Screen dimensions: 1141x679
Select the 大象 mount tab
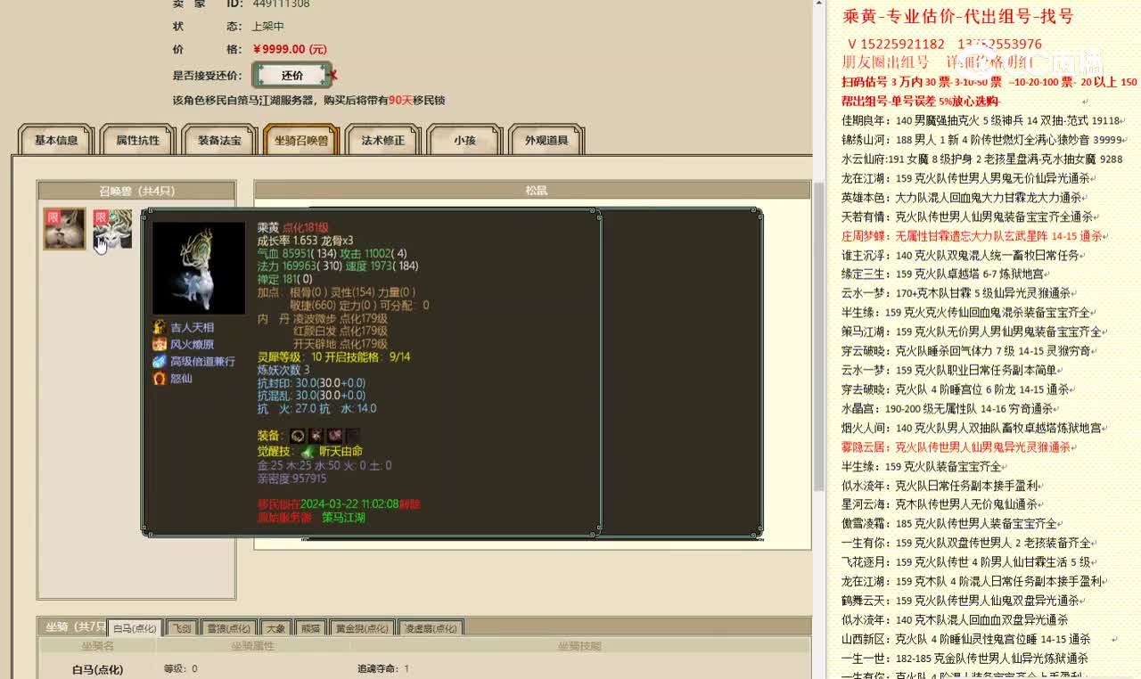point(275,628)
